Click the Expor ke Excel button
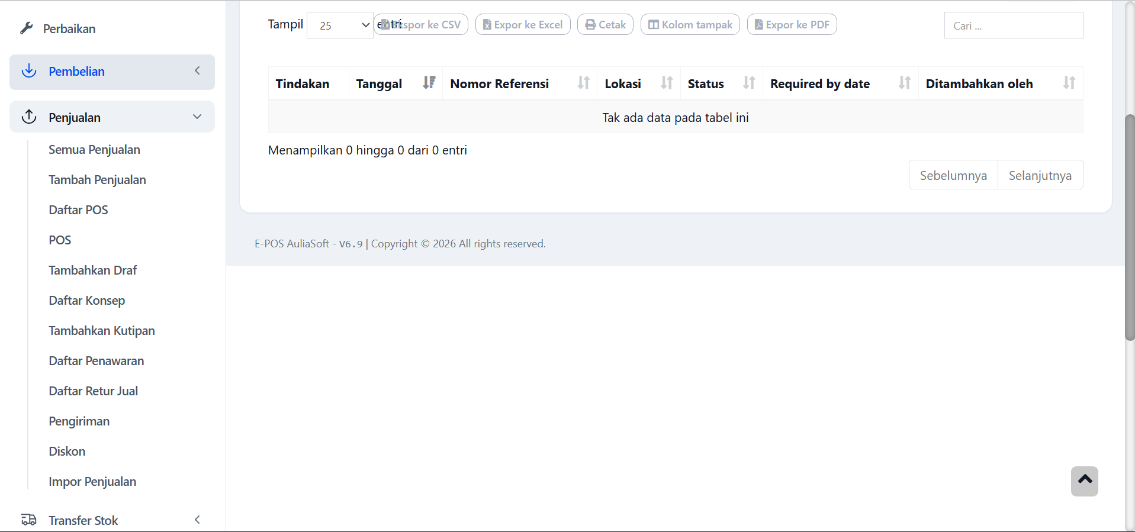 tap(523, 25)
